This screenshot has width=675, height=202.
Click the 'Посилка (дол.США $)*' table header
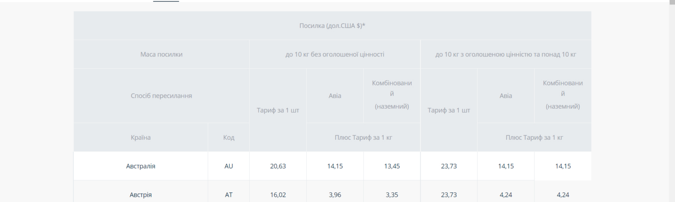point(332,25)
